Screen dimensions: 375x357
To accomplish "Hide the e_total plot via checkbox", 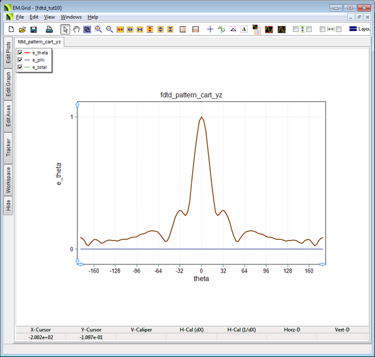I will tap(20, 67).
